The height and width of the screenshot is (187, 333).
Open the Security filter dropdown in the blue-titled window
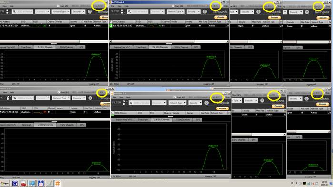pos(193,12)
